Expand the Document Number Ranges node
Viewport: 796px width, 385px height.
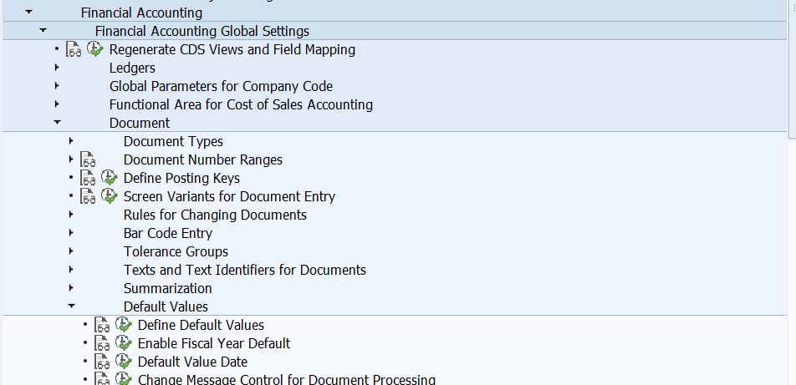coord(71,160)
